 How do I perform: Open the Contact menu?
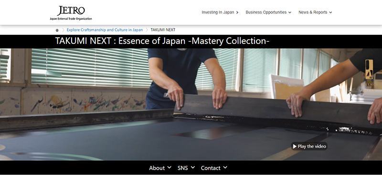coord(211,168)
